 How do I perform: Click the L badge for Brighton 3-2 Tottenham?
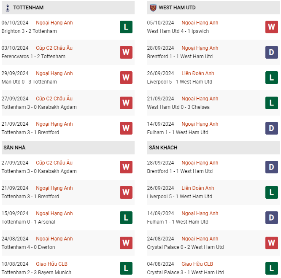[x=126, y=27]
